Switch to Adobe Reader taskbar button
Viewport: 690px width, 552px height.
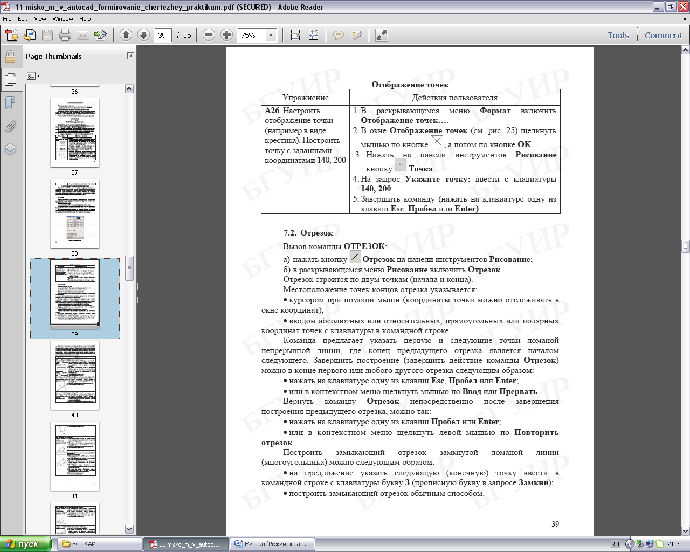pos(186,544)
